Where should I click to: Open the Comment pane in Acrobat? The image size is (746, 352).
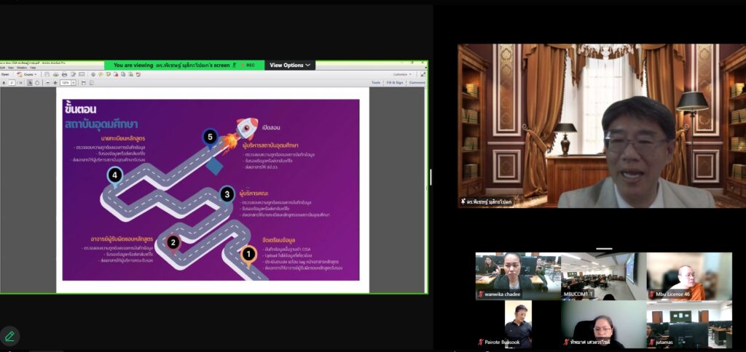point(417,83)
